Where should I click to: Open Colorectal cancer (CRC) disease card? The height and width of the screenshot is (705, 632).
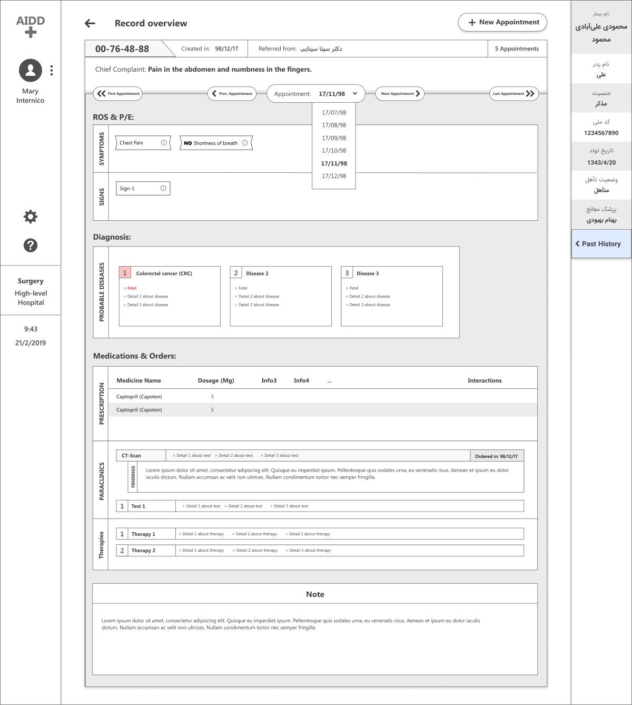pos(170,296)
